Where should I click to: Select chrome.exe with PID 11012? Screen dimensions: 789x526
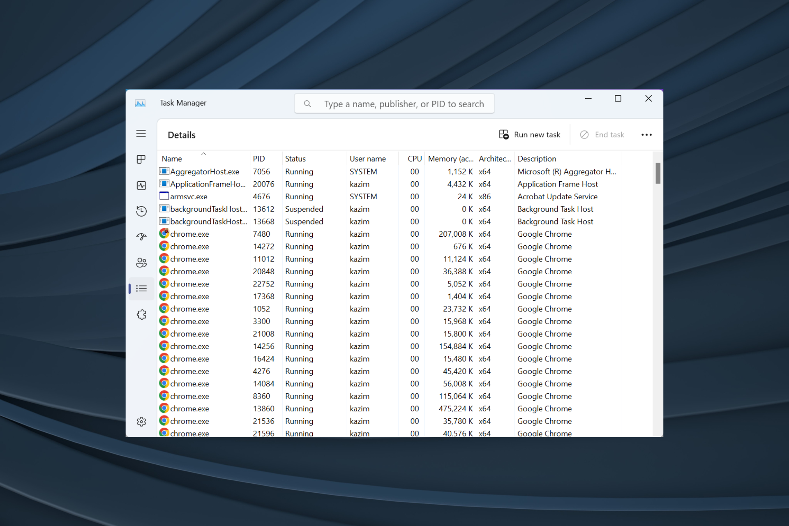pos(189,259)
